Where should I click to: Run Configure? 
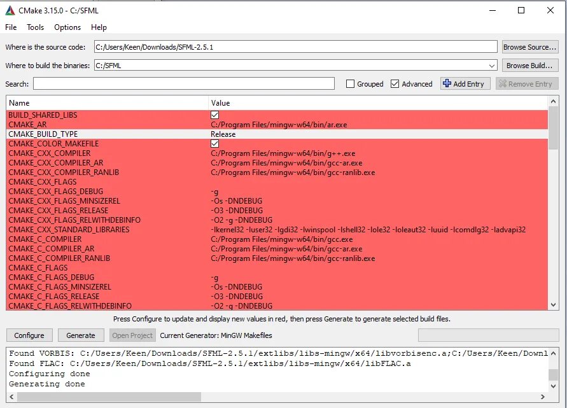(29, 335)
